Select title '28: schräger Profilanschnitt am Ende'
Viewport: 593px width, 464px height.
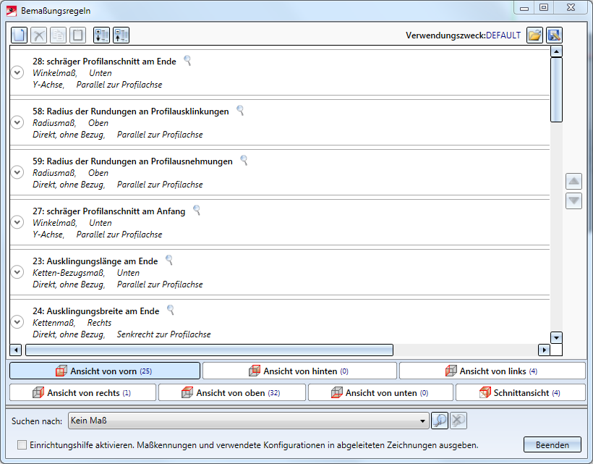pyautogui.click(x=104, y=62)
